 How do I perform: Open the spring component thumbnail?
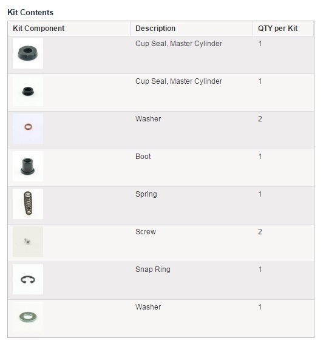coord(28,204)
